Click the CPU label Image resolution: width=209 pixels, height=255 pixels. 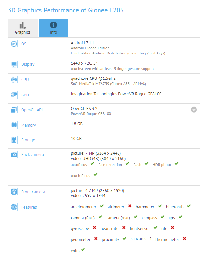tap(25, 80)
